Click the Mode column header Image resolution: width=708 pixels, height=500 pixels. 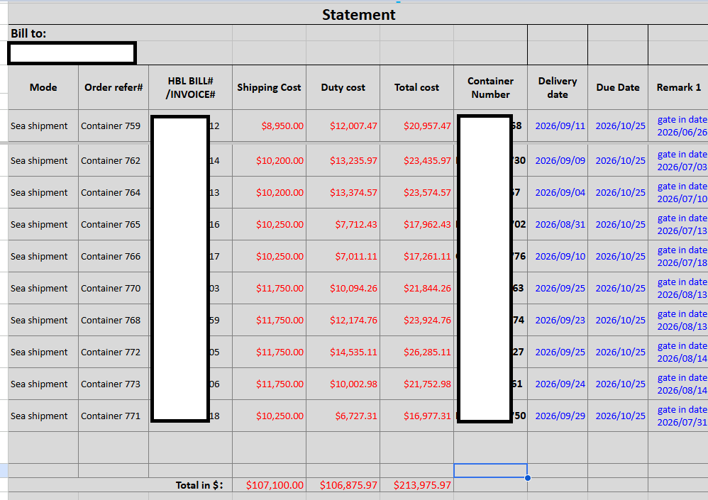tap(43, 87)
